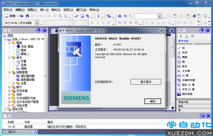
Task: Click the Redo arrow icon
Action: click(41, 16)
